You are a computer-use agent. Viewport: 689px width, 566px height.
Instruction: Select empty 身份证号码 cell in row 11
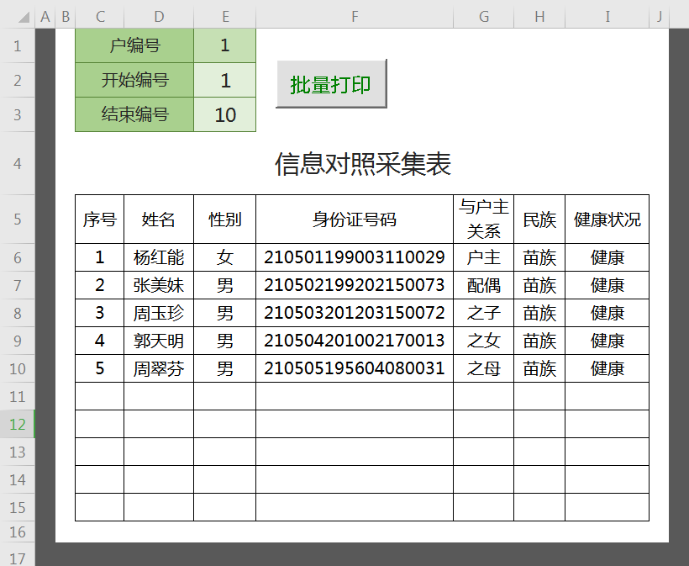355,396
